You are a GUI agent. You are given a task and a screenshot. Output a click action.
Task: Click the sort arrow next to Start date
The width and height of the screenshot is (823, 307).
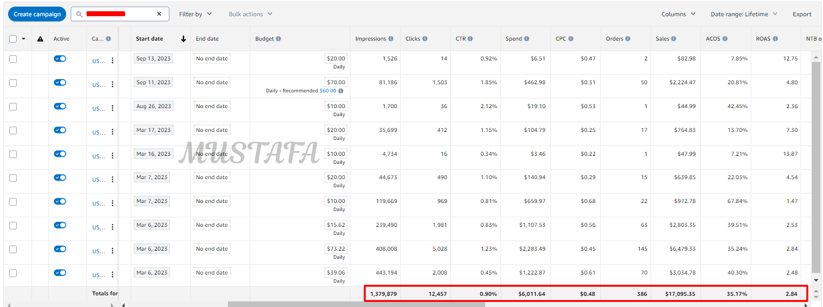pyautogui.click(x=183, y=39)
